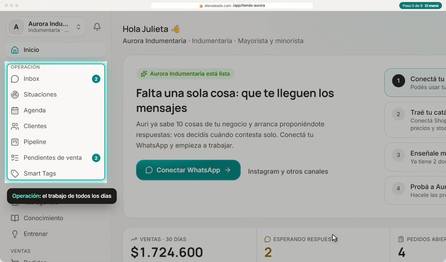Open Pendientes de venta checklist icon
Viewport: 446px width, 262px height.
[15, 158]
